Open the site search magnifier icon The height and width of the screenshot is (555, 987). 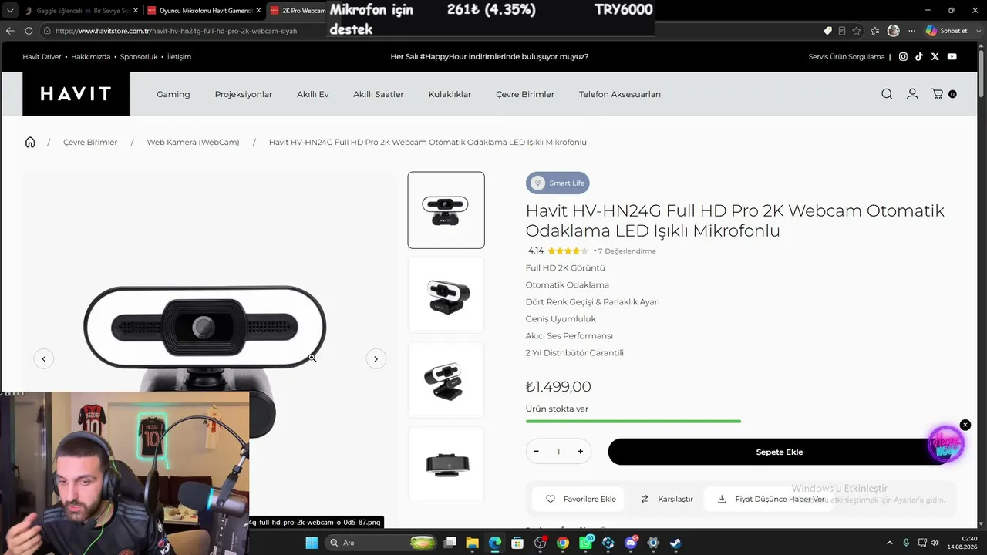click(x=887, y=94)
